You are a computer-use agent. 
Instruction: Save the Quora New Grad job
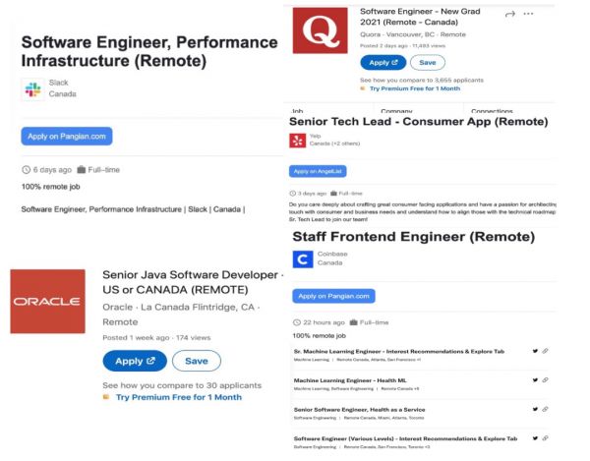[427, 62]
